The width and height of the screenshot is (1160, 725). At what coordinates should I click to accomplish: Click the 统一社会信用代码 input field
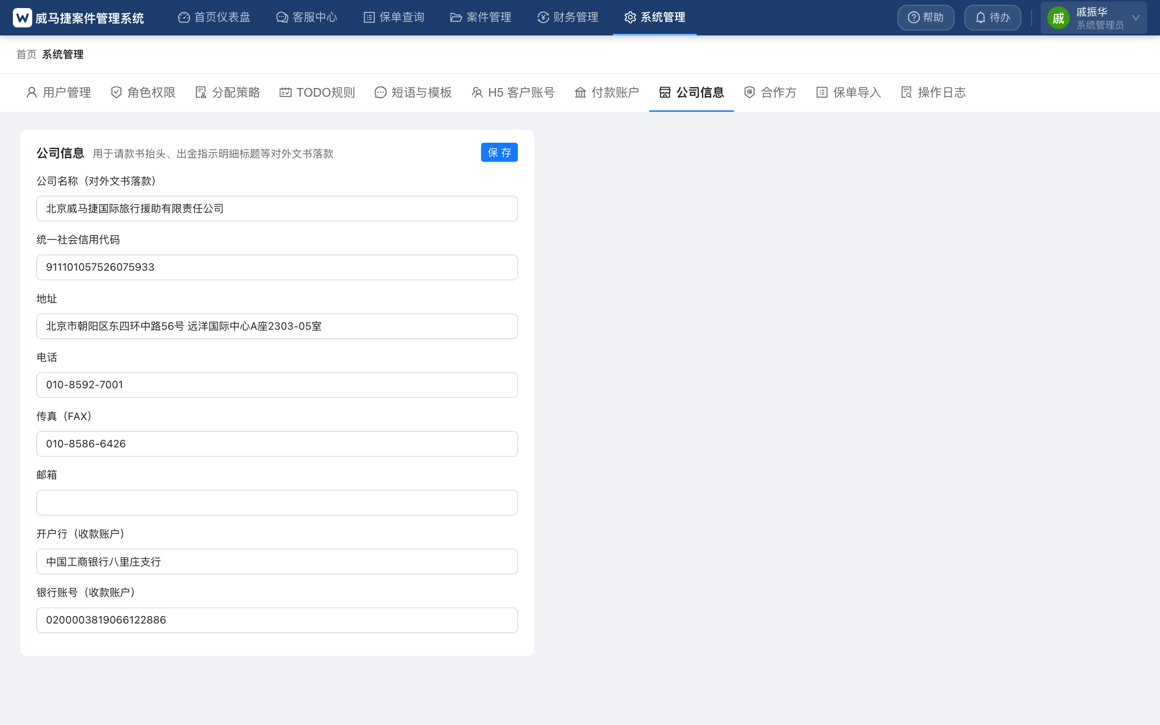coord(277,267)
